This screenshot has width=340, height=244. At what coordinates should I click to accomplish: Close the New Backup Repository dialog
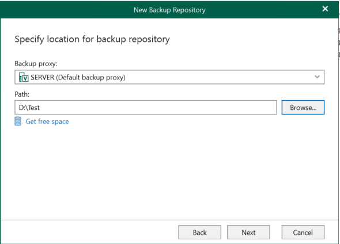point(325,9)
